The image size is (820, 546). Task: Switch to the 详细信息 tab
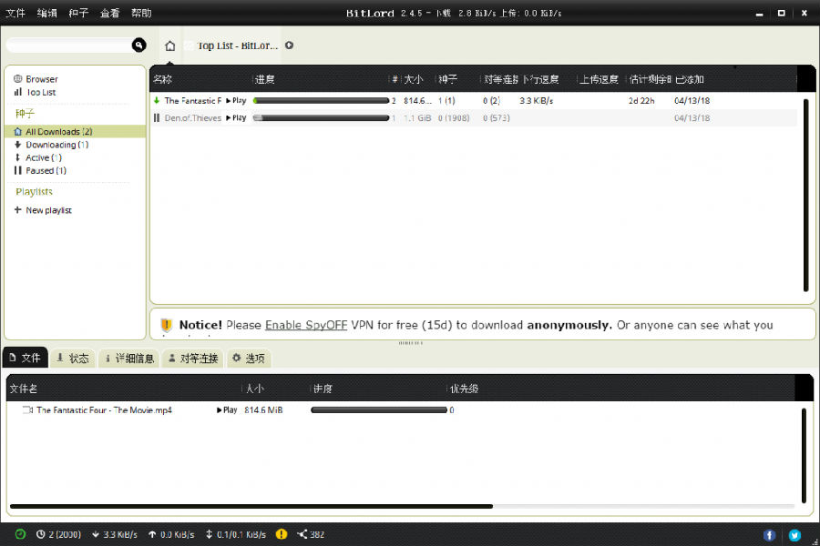coord(129,358)
